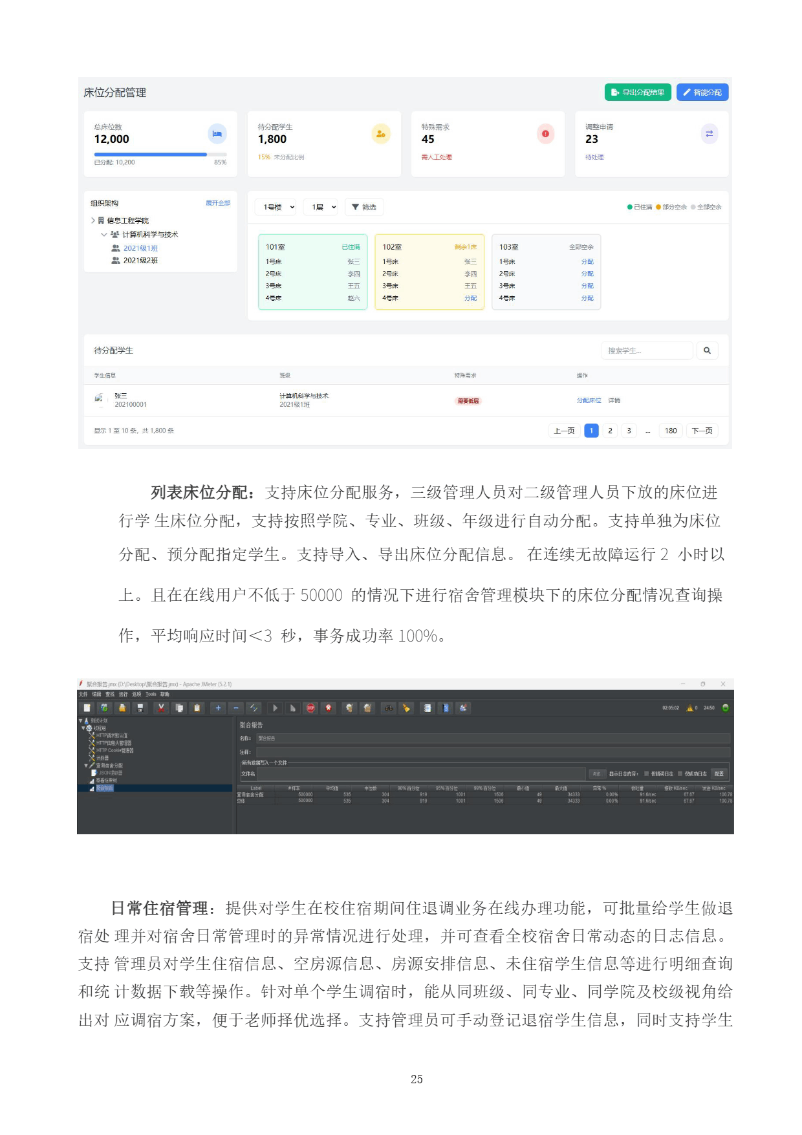Click the Toggle enable/disable icon in JMeter toolbar
Image resolution: width=802 pixels, height=1135 pixels.
coord(254,708)
